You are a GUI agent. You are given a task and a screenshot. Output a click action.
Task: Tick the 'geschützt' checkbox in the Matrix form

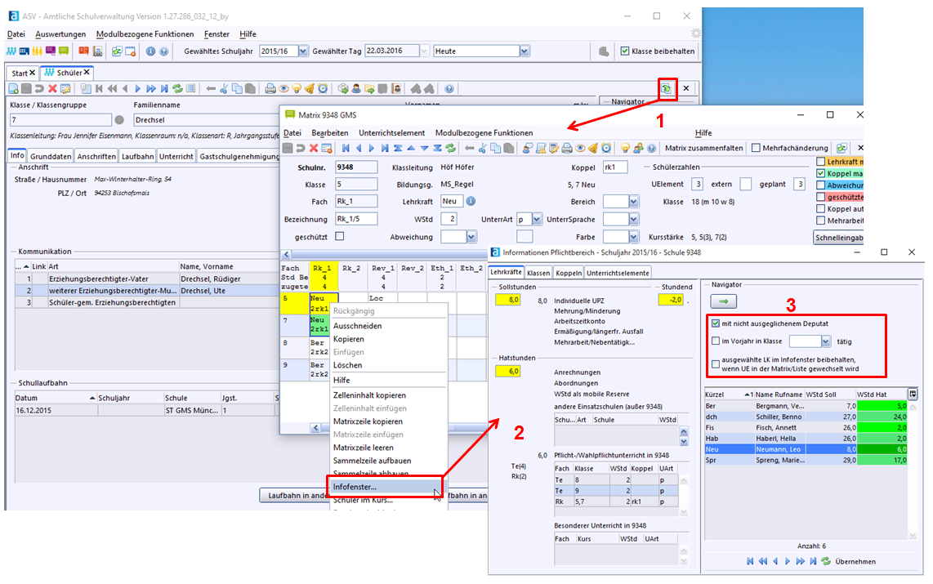point(339,236)
